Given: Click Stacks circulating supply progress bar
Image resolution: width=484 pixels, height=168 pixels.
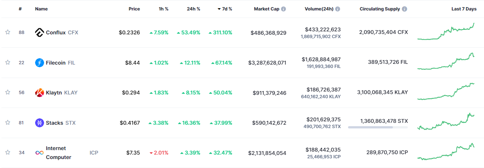Looking at the screenshot, I should (378, 127).
